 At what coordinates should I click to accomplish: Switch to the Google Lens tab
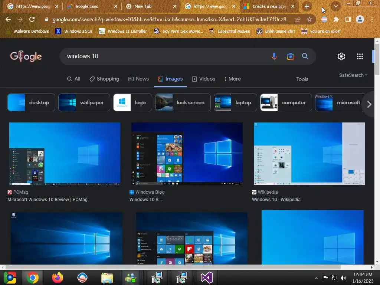92,7
